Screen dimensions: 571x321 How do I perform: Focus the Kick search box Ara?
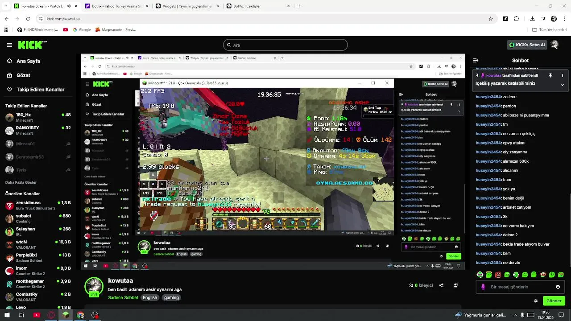tap(285, 45)
